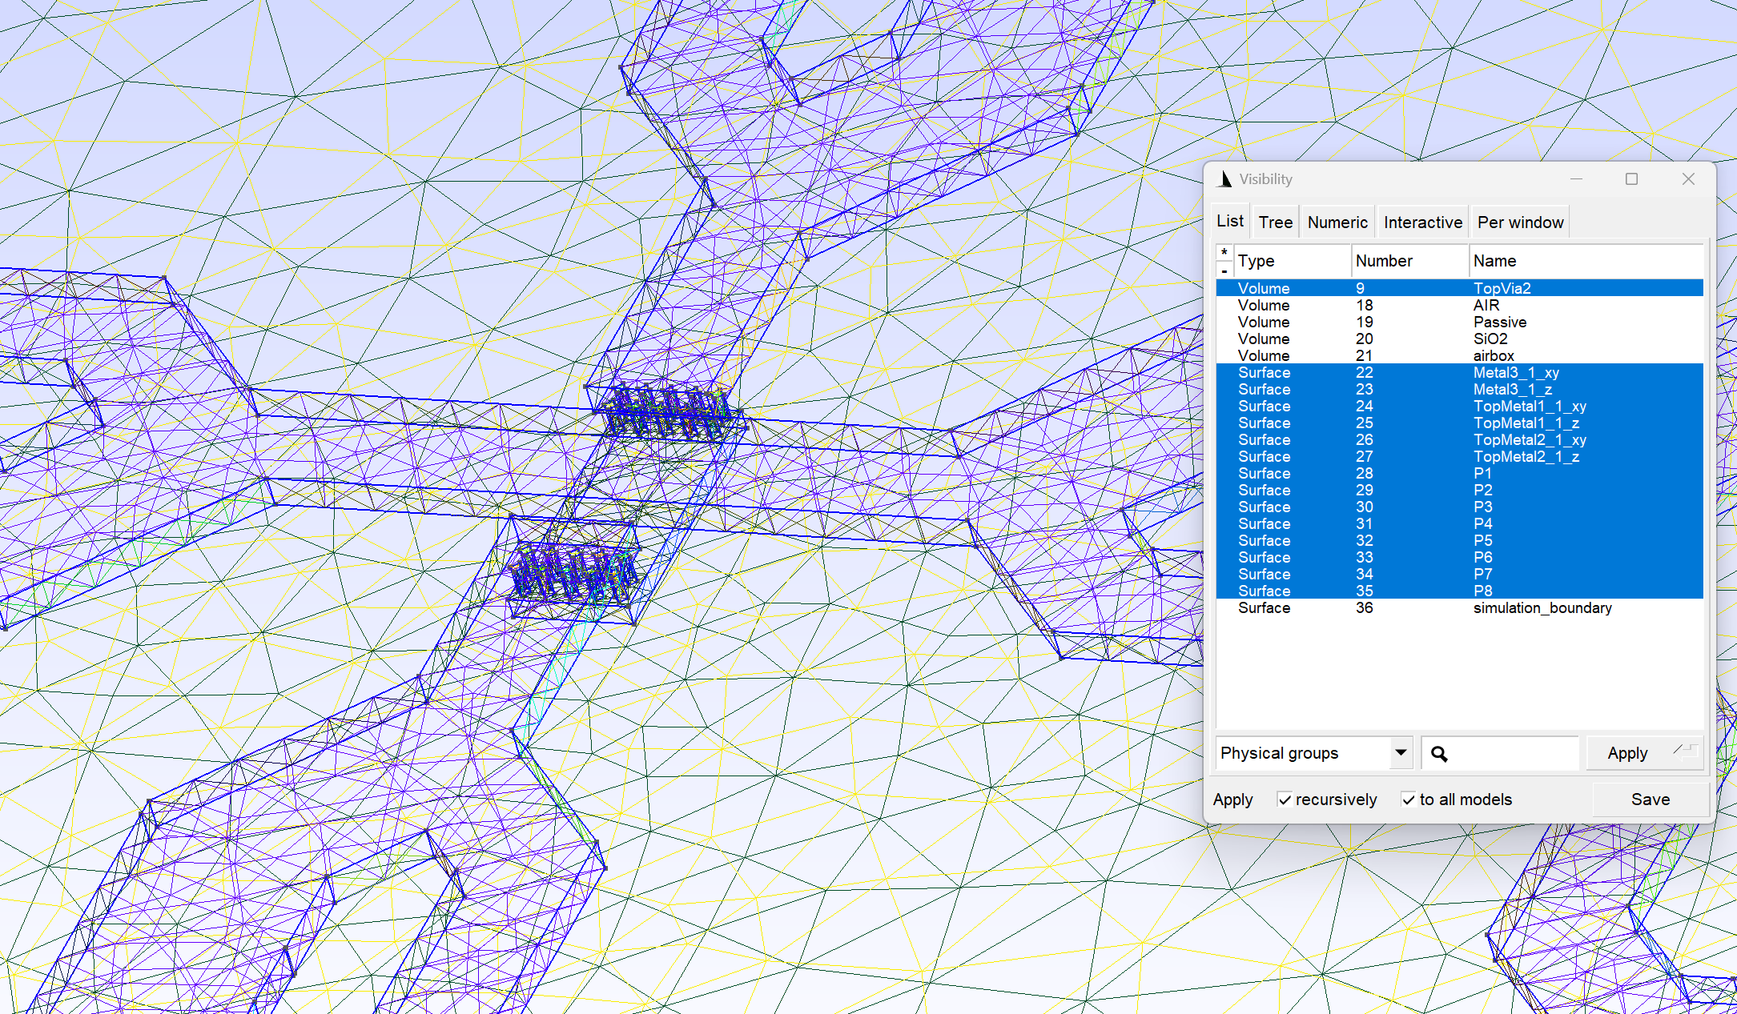This screenshot has width=1737, height=1014.
Task: Click the Gmsh icon in Visibility title bar
Action: pos(1225,179)
